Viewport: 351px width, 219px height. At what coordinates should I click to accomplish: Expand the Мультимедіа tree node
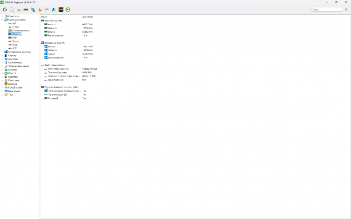[x=2, y=63]
